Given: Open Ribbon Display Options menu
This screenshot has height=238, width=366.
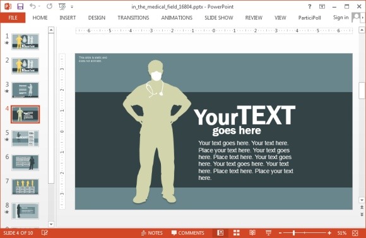Looking at the screenshot, I should [x=322, y=6].
